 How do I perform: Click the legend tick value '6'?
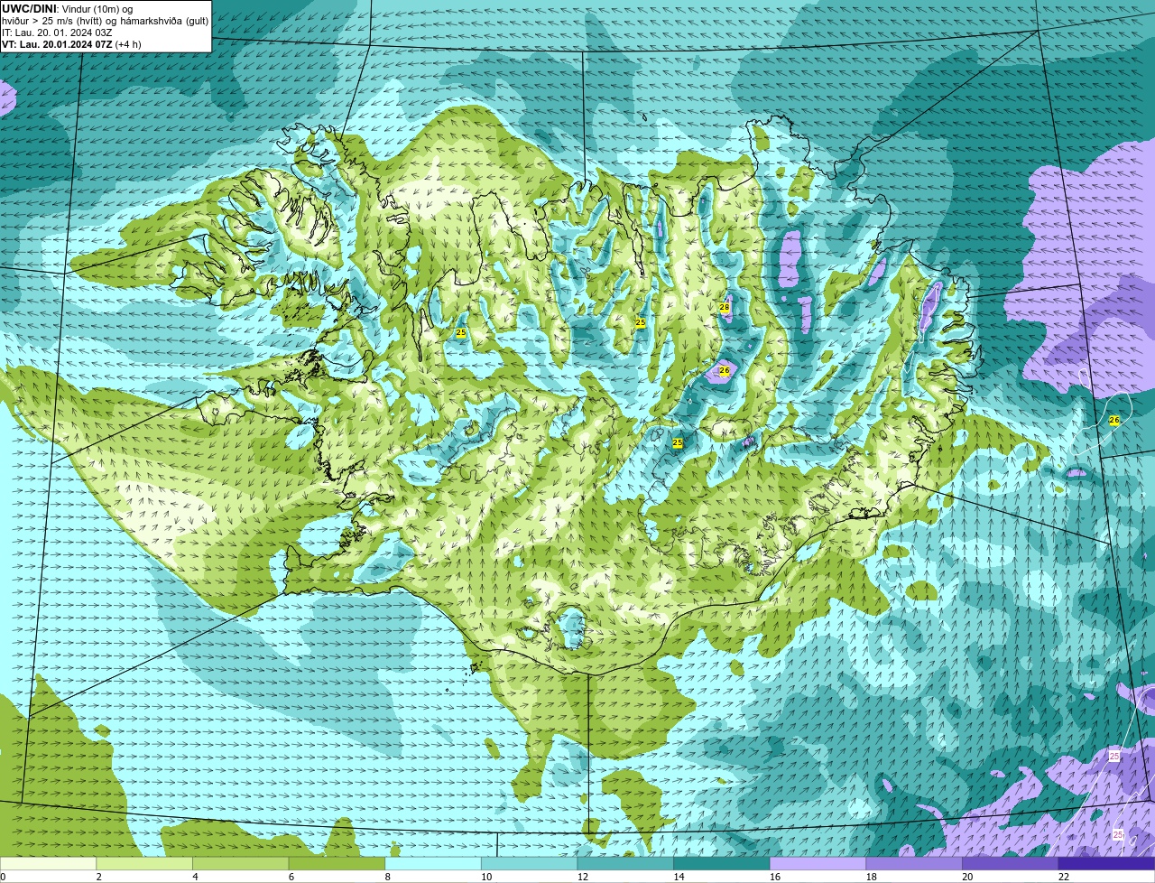(291, 877)
